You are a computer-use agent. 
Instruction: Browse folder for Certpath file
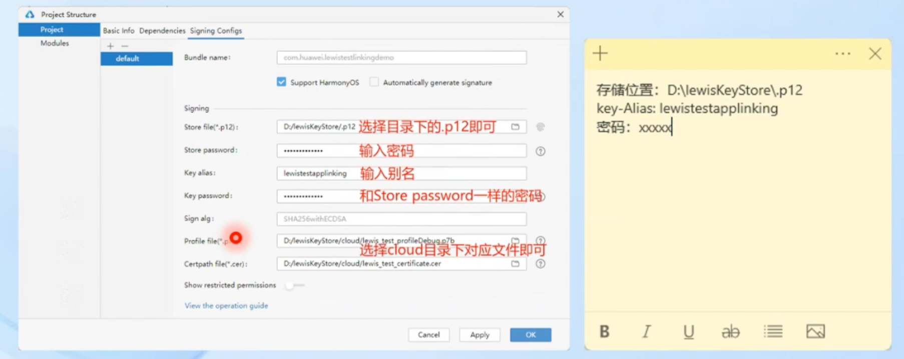[x=515, y=263]
